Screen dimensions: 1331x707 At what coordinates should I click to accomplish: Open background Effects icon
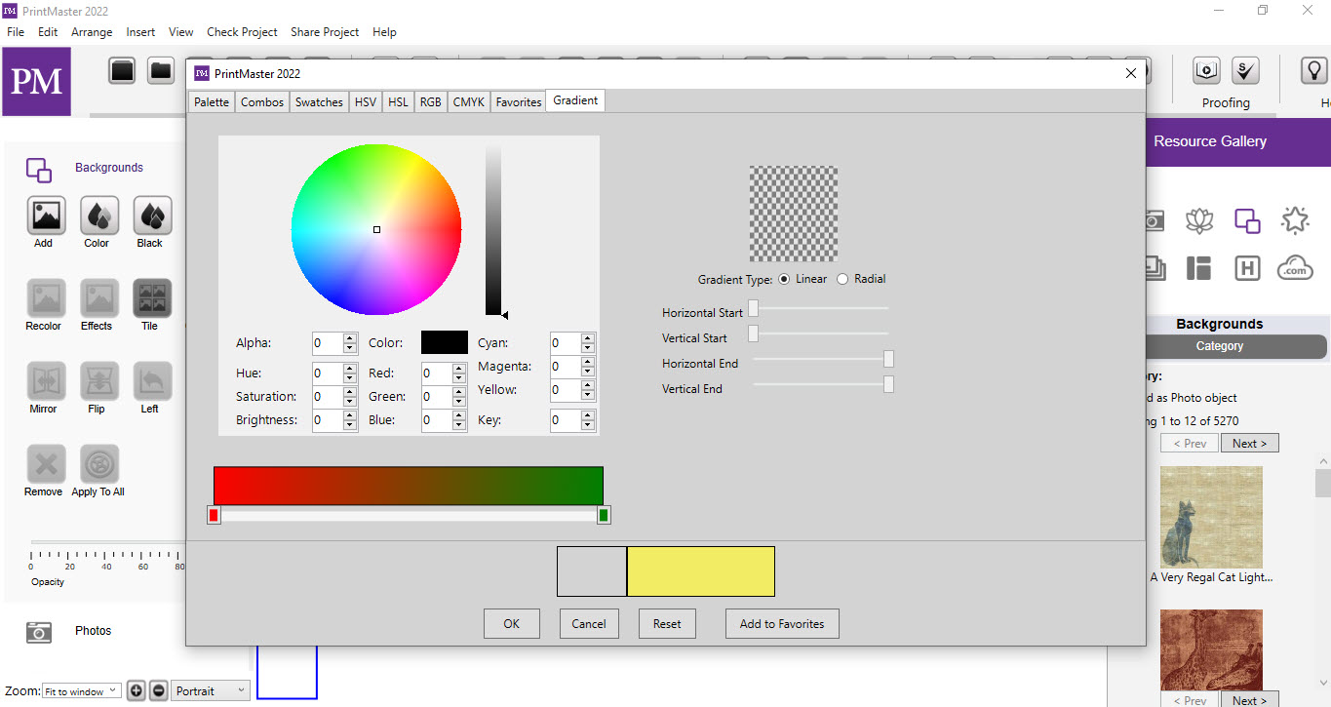pos(98,298)
